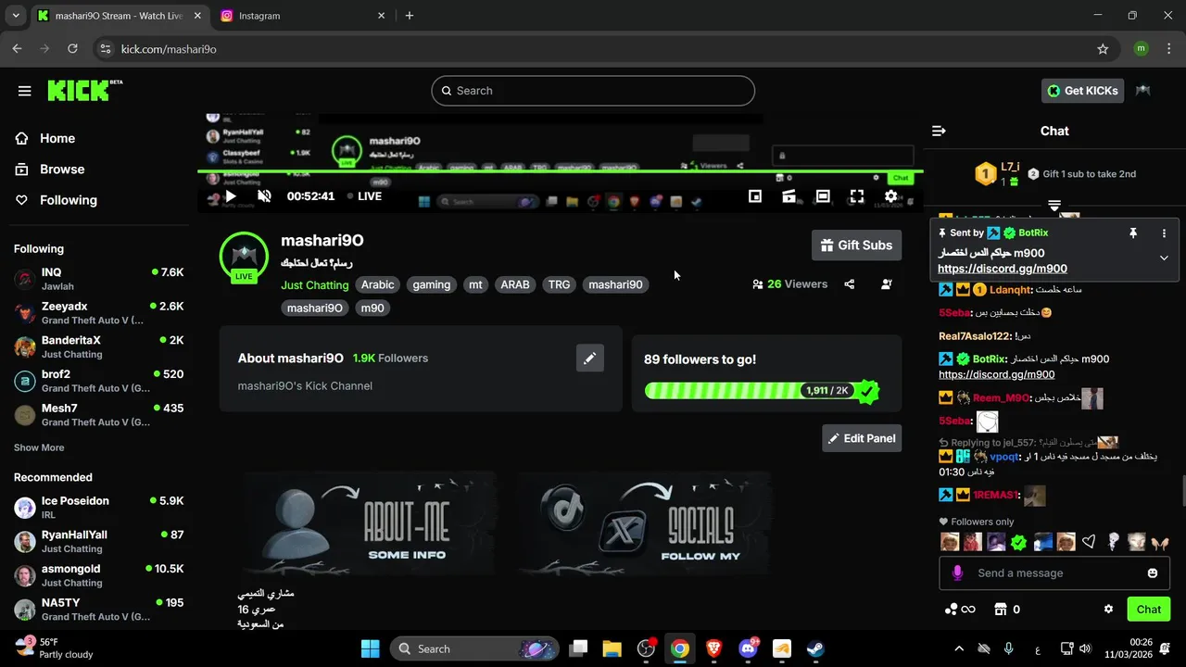Open Ice Poseidon recommended channel
This screenshot has width=1186, height=667.
pos(98,507)
